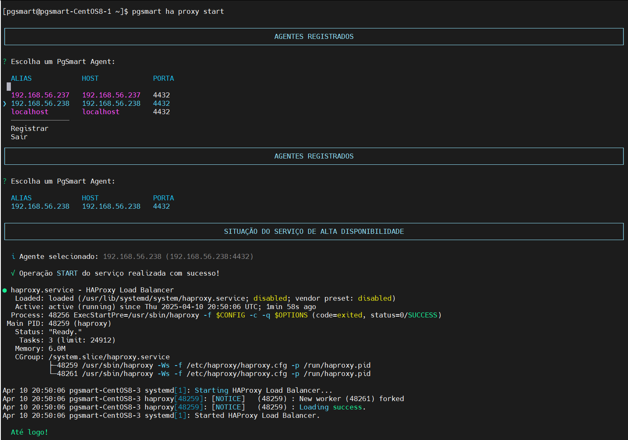Click the Loaded haproxy.service path line
628x440 pixels.
click(x=205, y=298)
